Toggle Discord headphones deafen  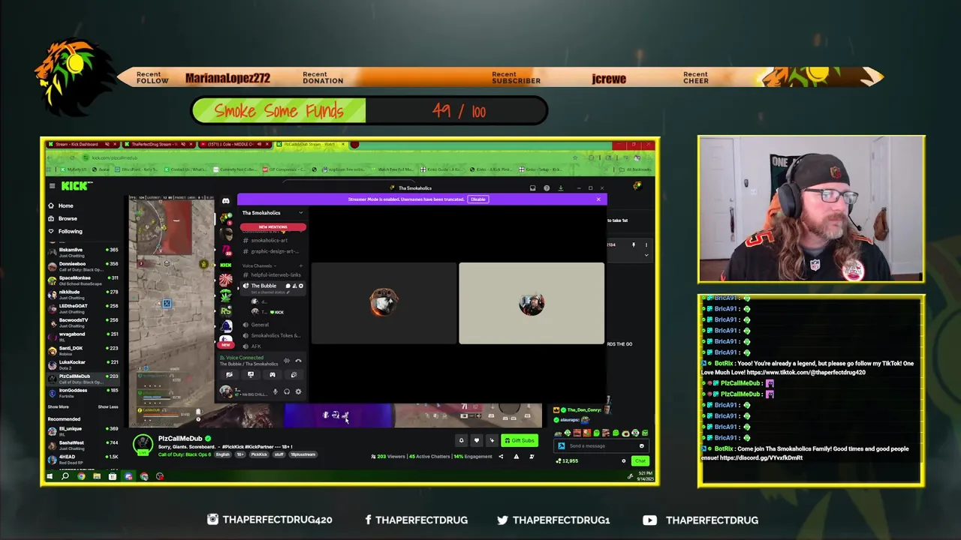(x=287, y=391)
